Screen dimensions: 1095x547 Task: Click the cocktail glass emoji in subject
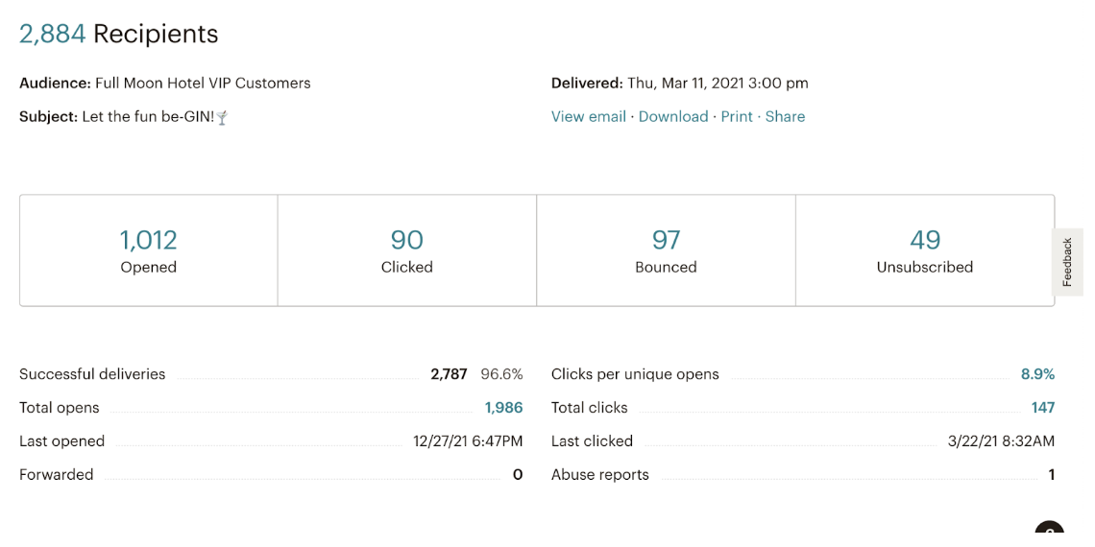[222, 117]
